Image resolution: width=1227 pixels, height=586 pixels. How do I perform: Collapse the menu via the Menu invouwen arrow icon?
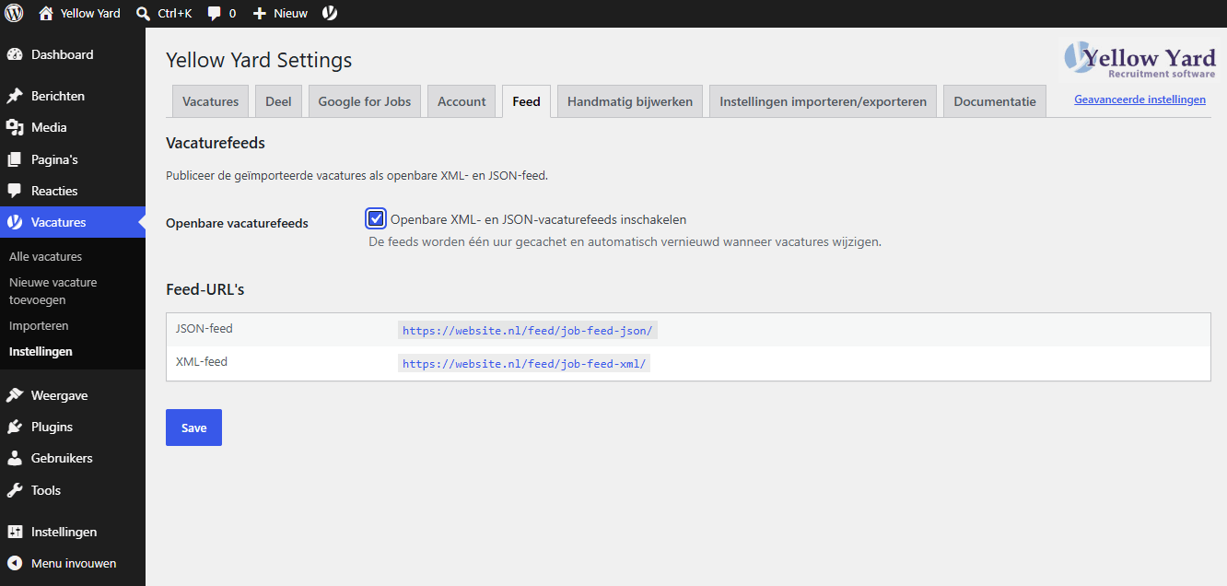pyautogui.click(x=15, y=563)
